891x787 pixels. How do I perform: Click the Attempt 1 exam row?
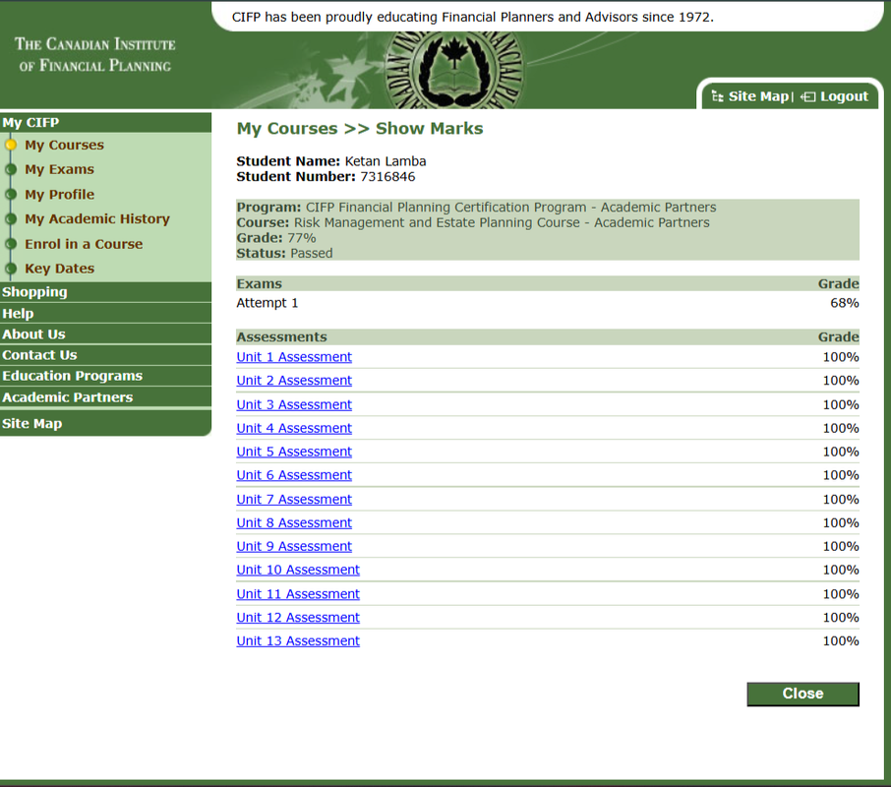pos(547,303)
